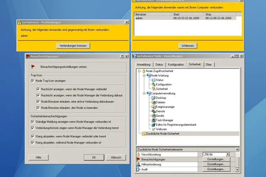266x177 pixels.
Task: Open Einstellungen for Benachrichtigungen row
Action: (216, 159)
